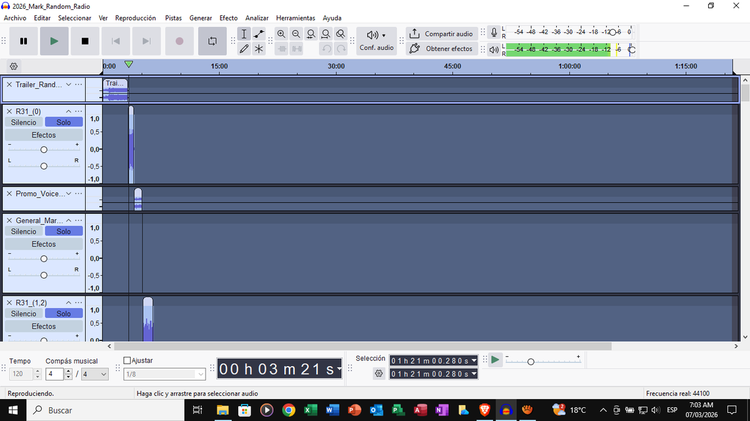
Task: Open Efectos for track R31_(0)
Action: tap(44, 135)
